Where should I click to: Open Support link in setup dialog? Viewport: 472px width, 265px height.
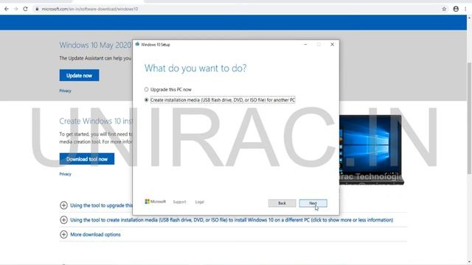(179, 202)
